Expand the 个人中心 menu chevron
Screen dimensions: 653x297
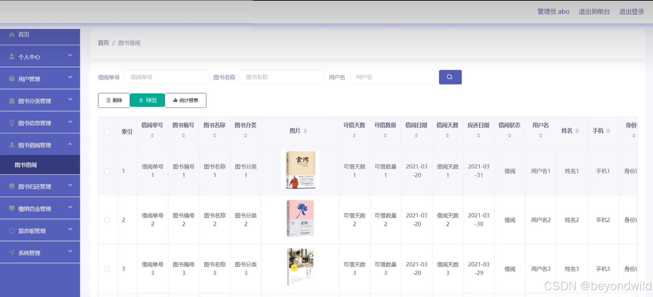click(70, 55)
